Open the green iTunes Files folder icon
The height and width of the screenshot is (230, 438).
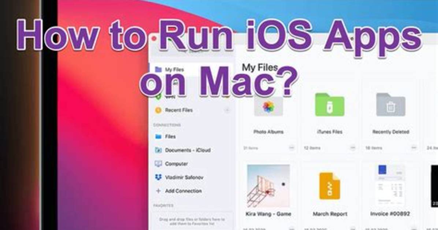point(330,104)
